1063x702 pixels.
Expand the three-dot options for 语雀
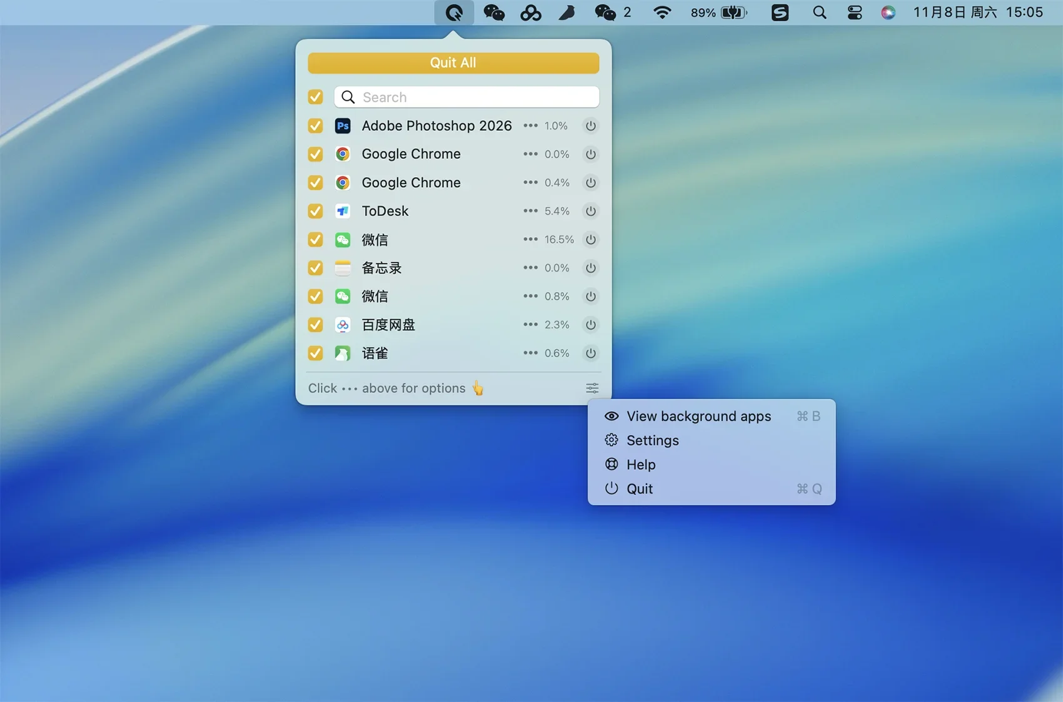click(530, 354)
